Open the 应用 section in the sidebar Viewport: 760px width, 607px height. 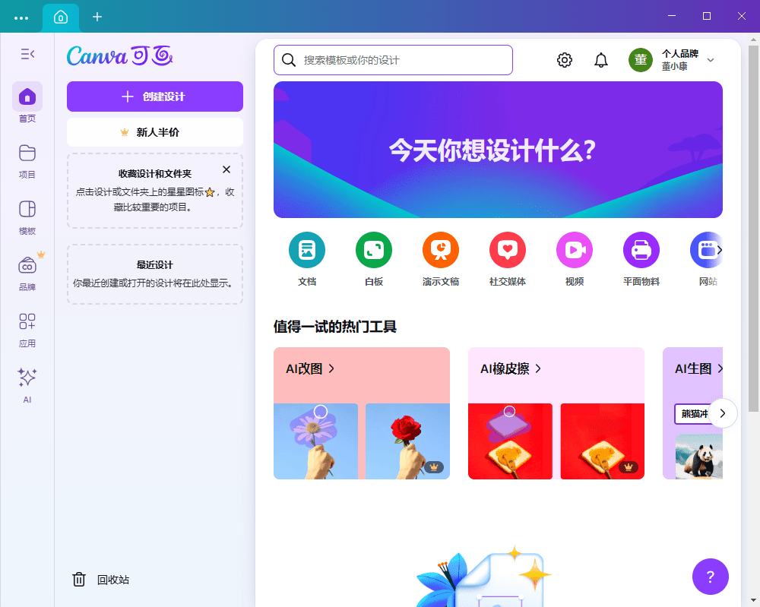[27, 328]
